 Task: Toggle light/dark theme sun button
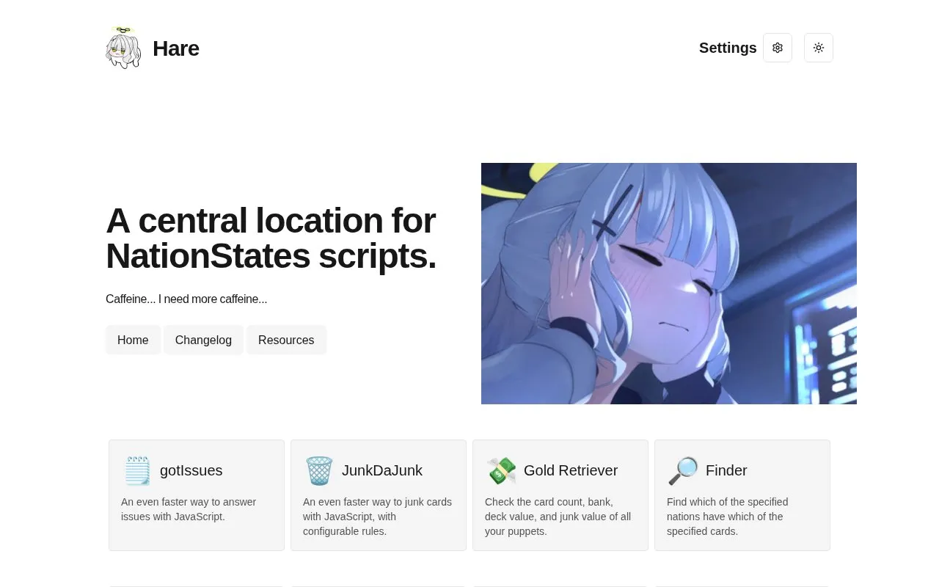[819, 48]
